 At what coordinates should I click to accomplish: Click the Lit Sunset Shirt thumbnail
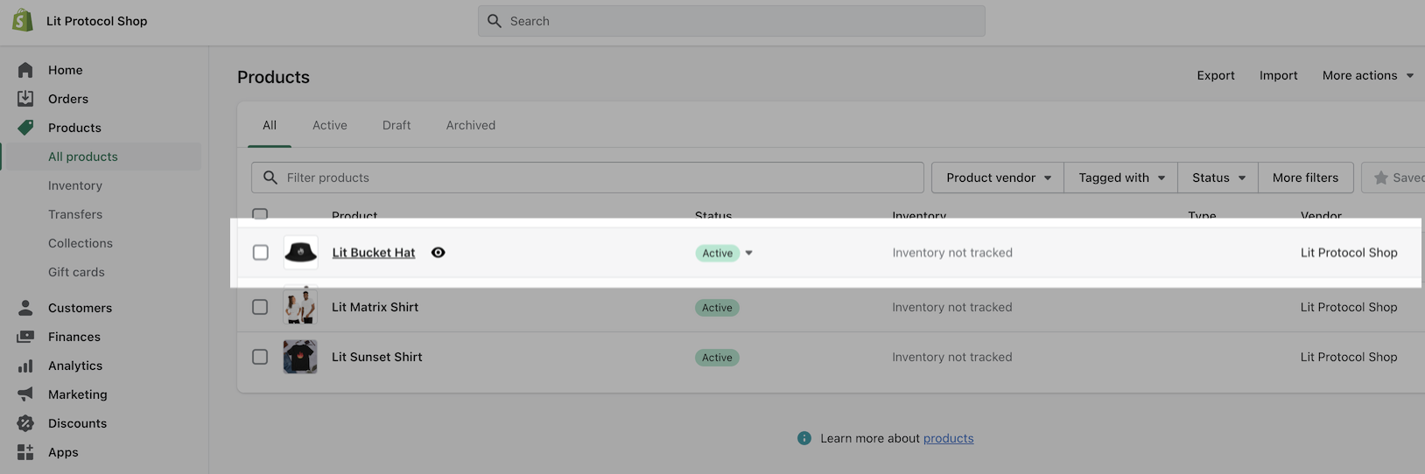pos(300,357)
